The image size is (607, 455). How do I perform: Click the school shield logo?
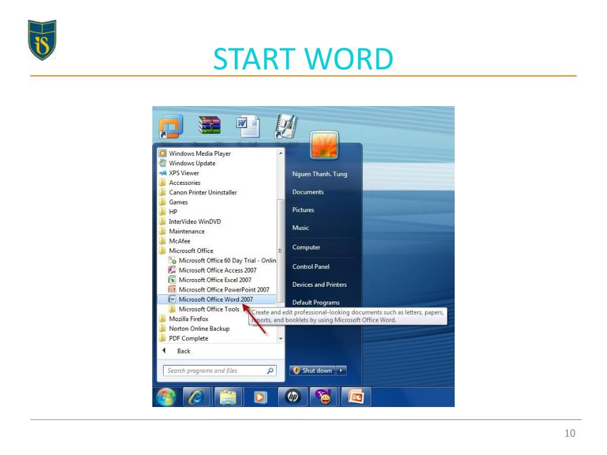(42, 40)
